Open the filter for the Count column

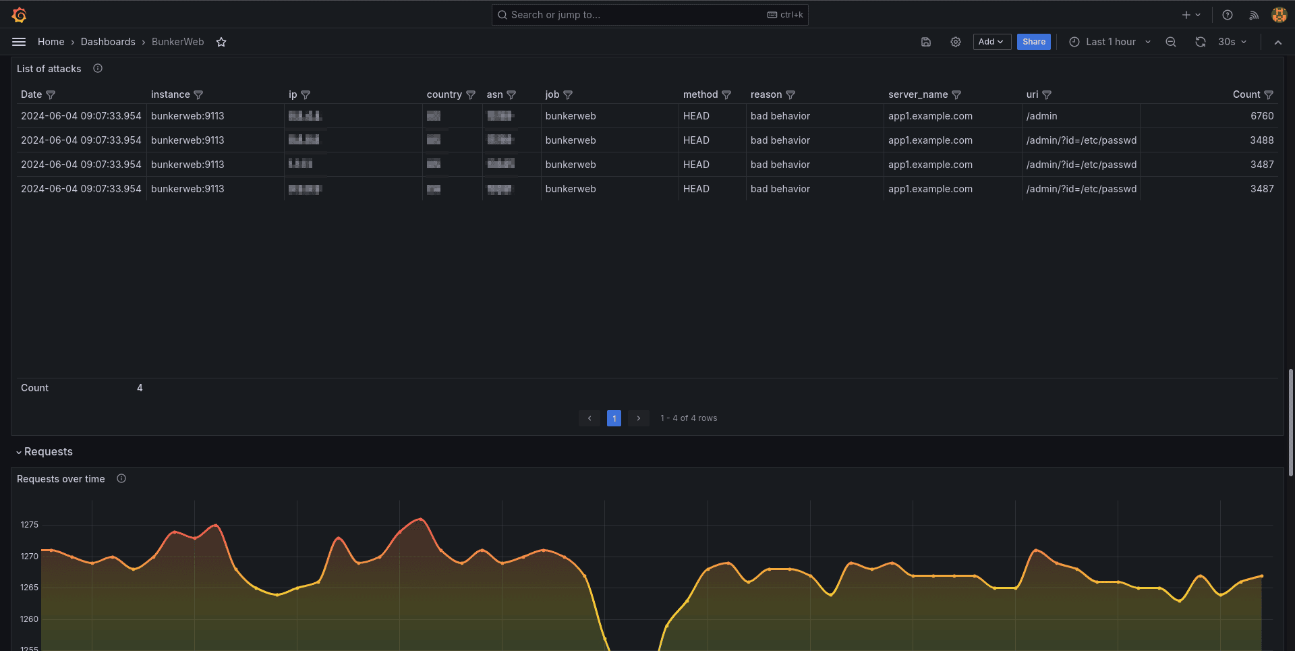pyautogui.click(x=1269, y=94)
